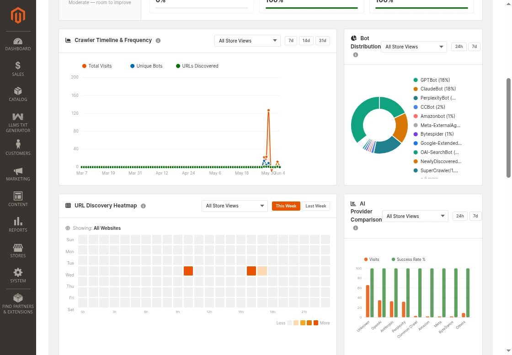The image size is (512, 355).
Task: Select 7d range for Bot Distribution
Action: coord(475,46)
